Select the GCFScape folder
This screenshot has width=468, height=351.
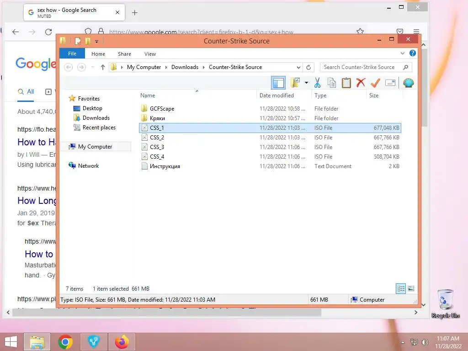pos(270,109)
